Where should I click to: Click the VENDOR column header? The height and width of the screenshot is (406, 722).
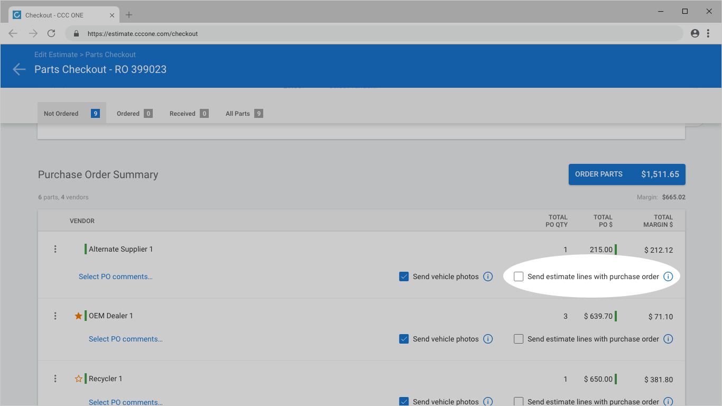point(82,221)
